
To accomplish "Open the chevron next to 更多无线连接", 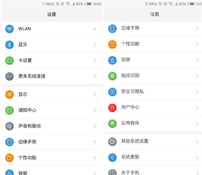I will click(95, 76).
